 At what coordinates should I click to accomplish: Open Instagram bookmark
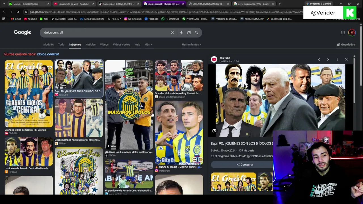click(x=133, y=19)
